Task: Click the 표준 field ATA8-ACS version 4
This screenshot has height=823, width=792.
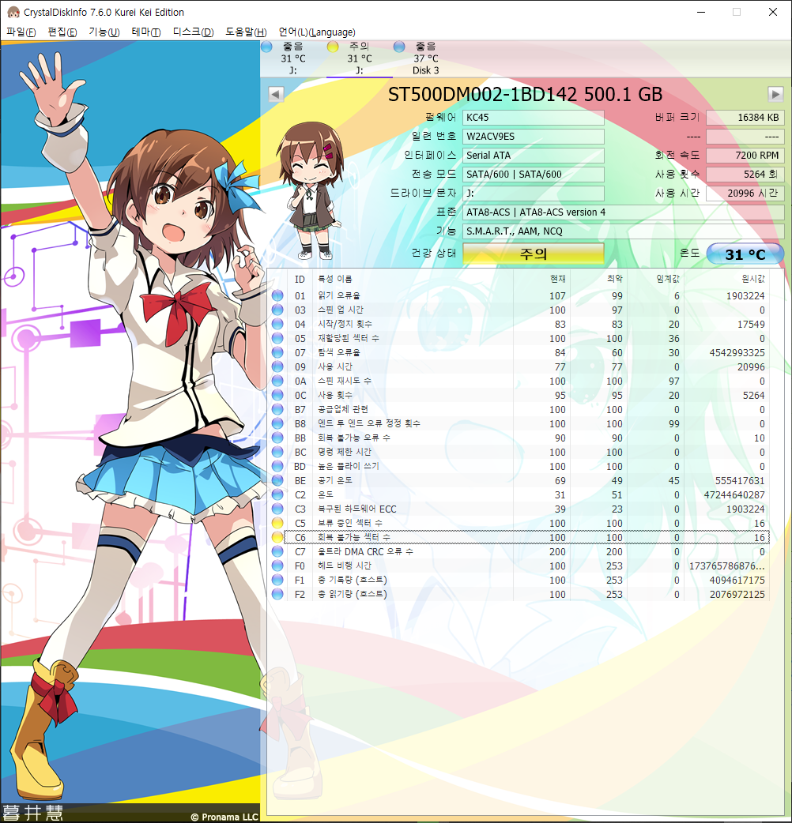Action: (x=624, y=212)
